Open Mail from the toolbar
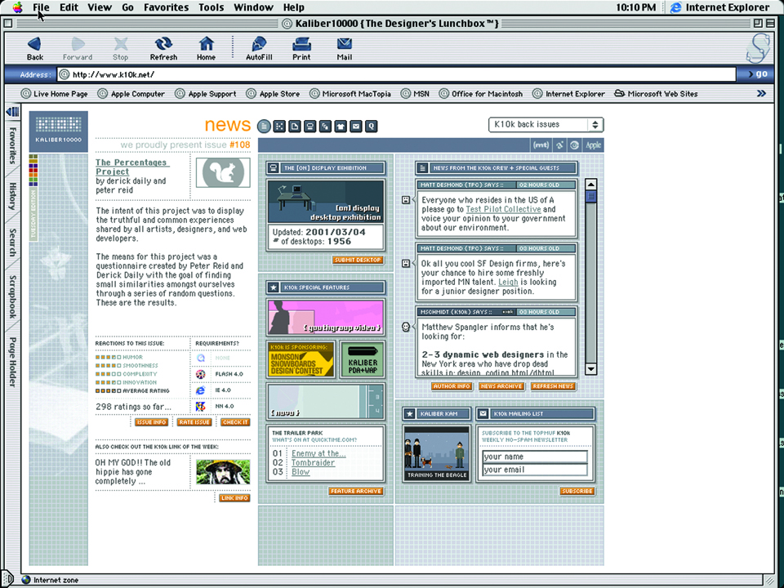Viewport: 784px width, 588px height. (345, 48)
